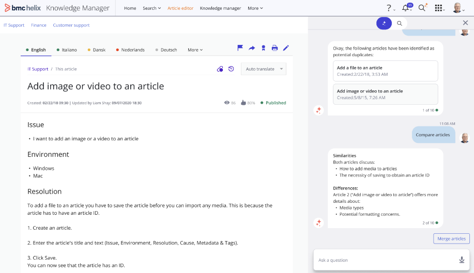Screen dimensions: 474x273
Task: Click the microphone voice input icon
Action: pos(462,260)
